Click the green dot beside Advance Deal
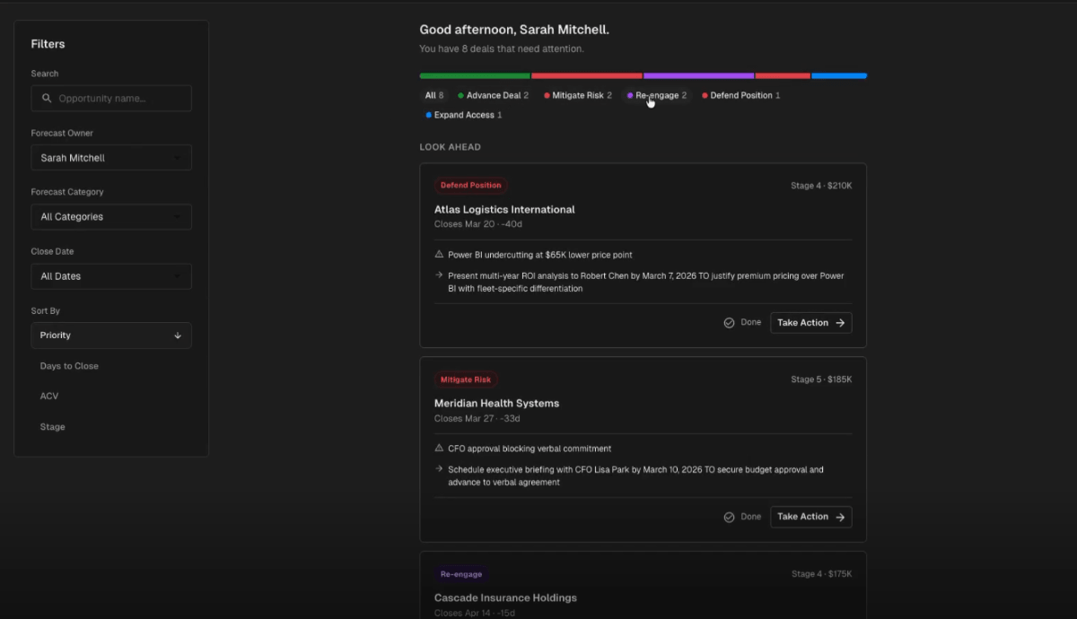The height and width of the screenshot is (619, 1077). 460,95
